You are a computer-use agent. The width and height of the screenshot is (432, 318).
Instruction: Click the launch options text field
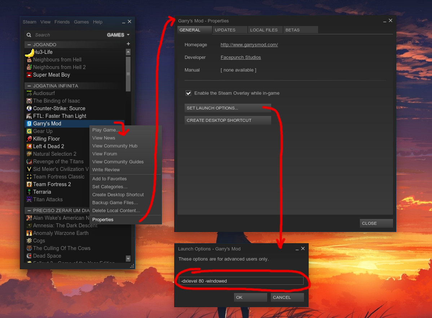pyautogui.click(x=241, y=281)
